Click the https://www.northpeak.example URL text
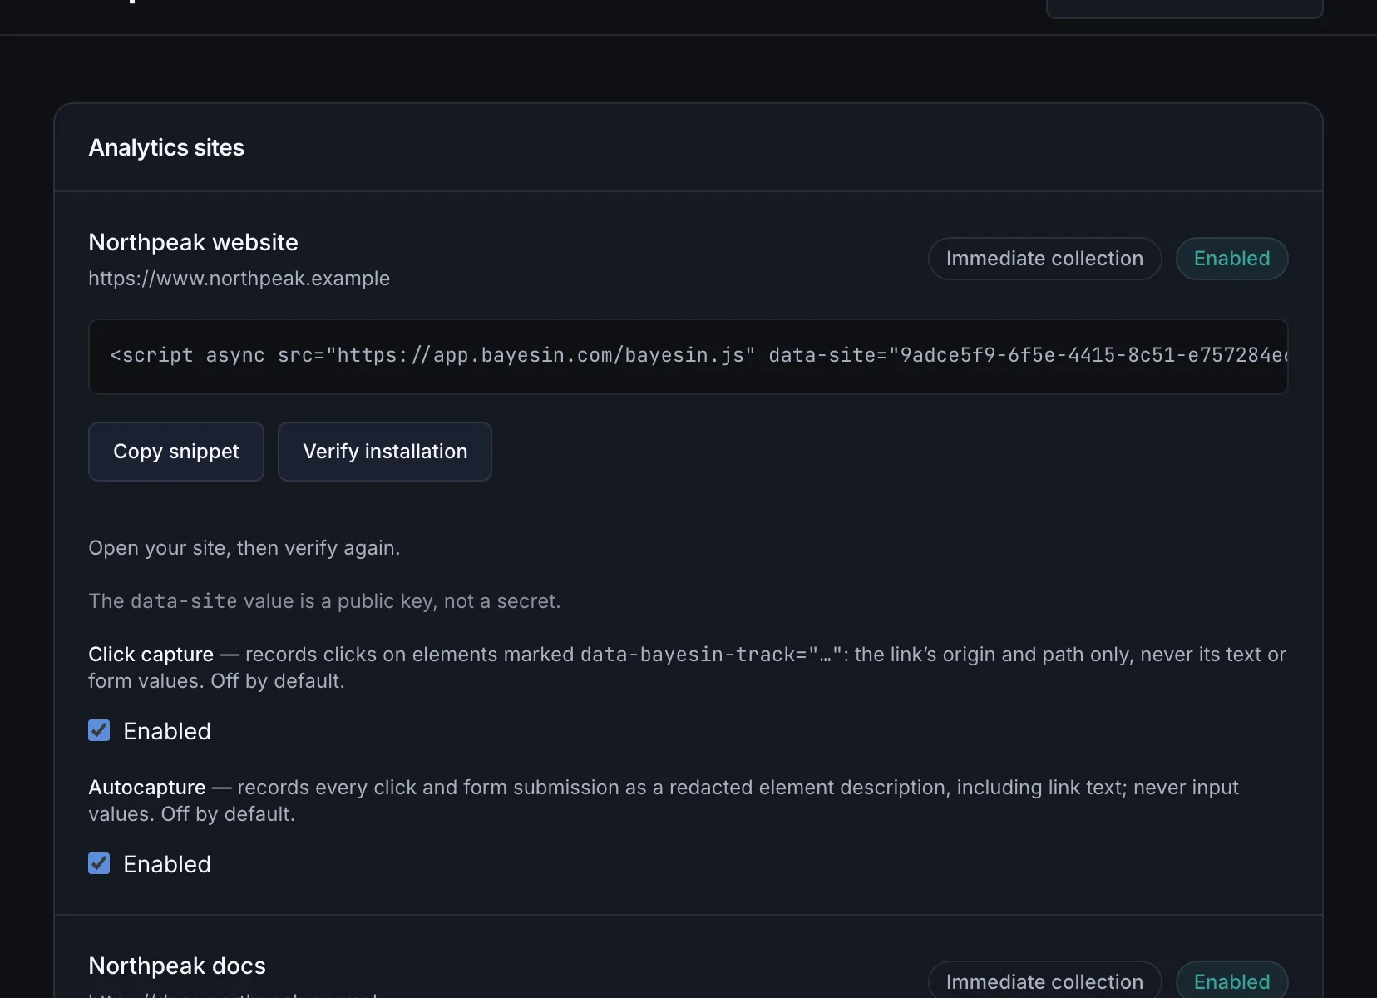The width and height of the screenshot is (1377, 998). (239, 279)
